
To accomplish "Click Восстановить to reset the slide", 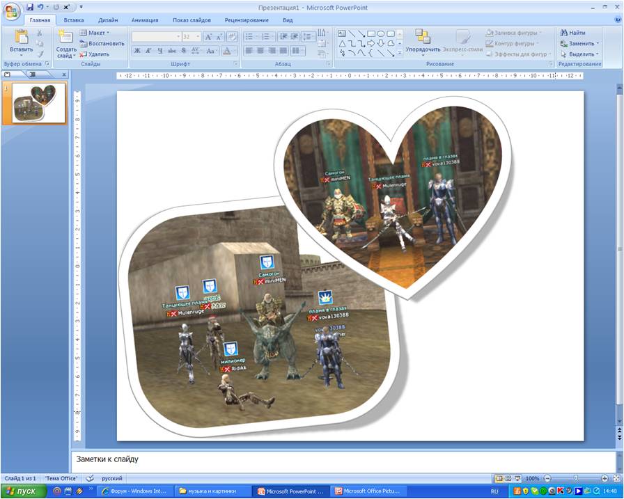I will [102, 43].
